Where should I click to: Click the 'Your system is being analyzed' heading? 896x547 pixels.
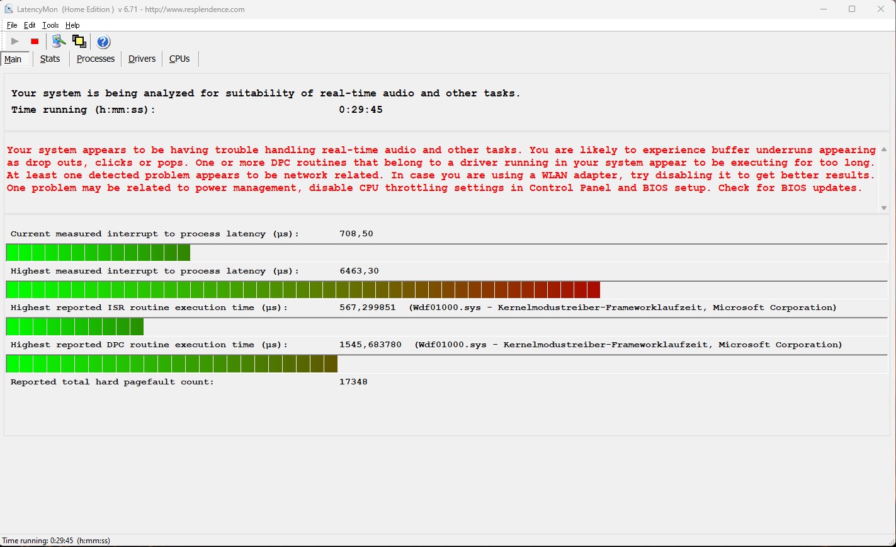pos(266,93)
